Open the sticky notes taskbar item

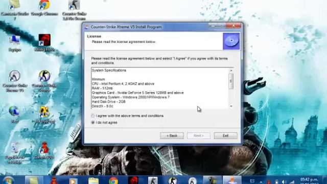(x=34, y=180)
